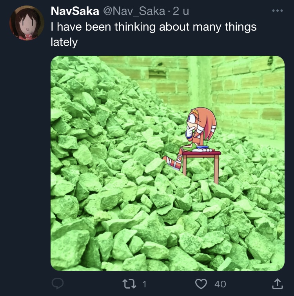294x296 pixels.
Task: Tap the share icon below the image
Action: pyautogui.click(x=277, y=283)
